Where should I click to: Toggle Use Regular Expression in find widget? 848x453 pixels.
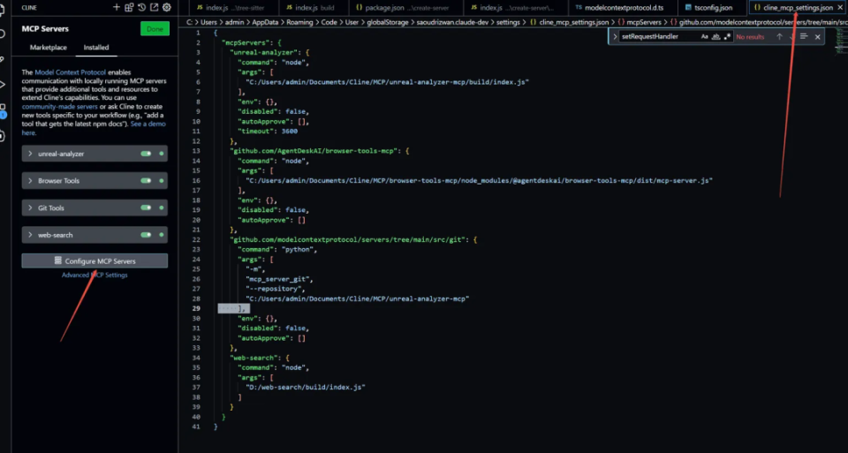[x=727, y=37]
